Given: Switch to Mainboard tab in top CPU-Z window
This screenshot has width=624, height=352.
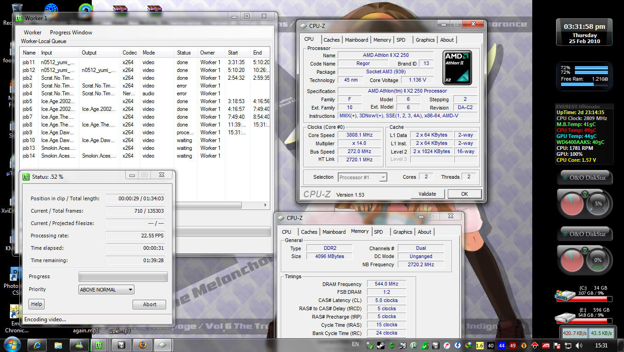Looking at the screenshot, I should pos(357,40).
